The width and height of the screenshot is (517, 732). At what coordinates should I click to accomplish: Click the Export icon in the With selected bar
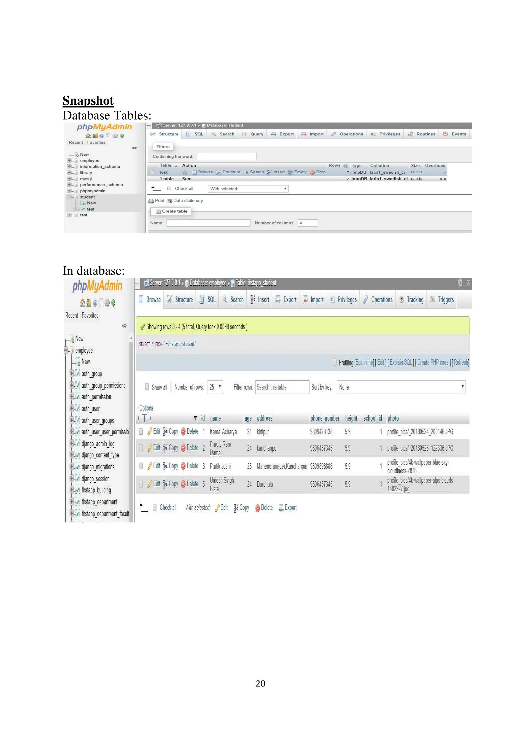pyautogui.click(x=281, y=508)
